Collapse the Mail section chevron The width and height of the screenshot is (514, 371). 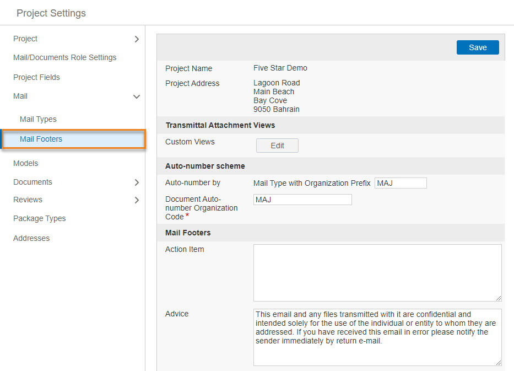[x=137, y=97]
